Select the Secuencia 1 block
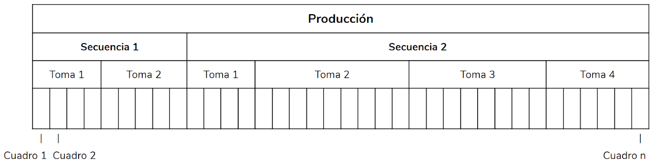Screen dimensions: 653x163 click(110, 47)
